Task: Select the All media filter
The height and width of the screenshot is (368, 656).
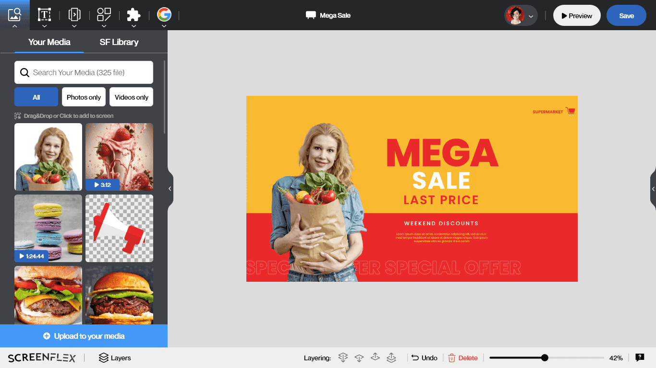Action: click(36, 97)
